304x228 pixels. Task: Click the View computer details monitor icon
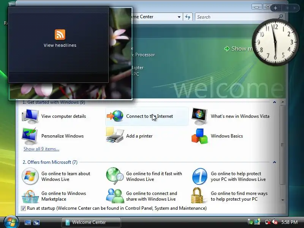click(x=30, y=116)
